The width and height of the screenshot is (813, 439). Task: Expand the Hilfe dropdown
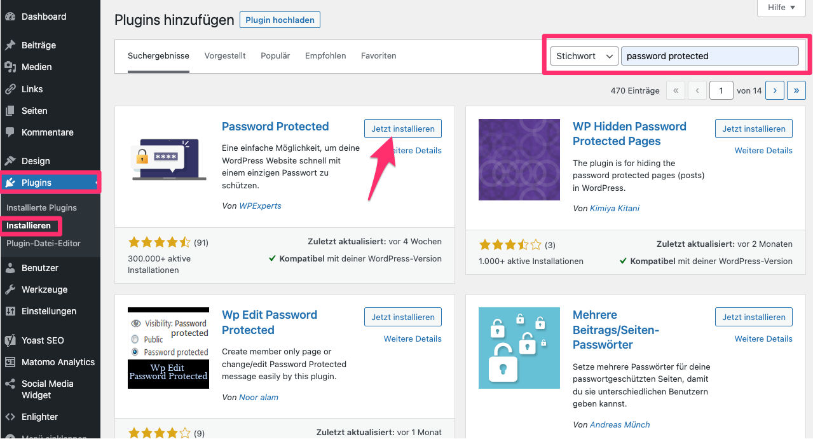tap(781, 8)
